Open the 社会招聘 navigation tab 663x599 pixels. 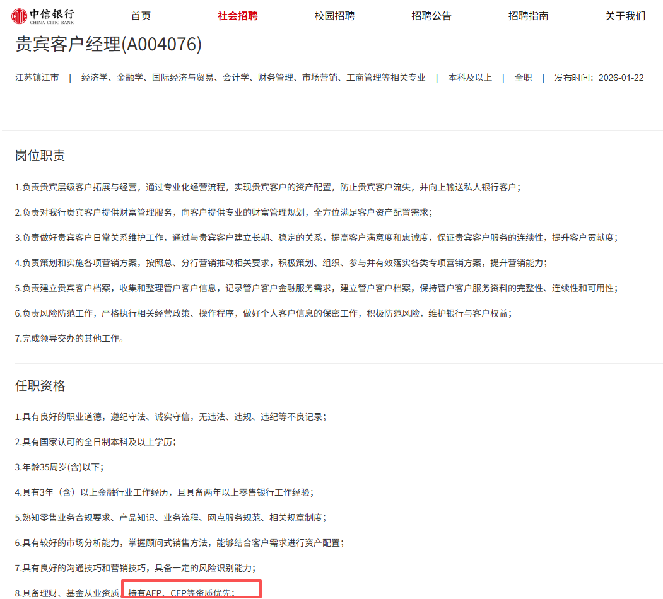[238, 16]
